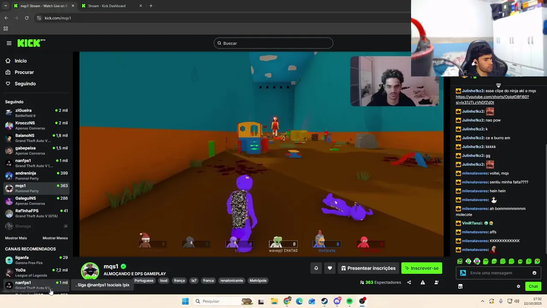
Task: Open Steam from the taskbar
Action: (324, 301)
